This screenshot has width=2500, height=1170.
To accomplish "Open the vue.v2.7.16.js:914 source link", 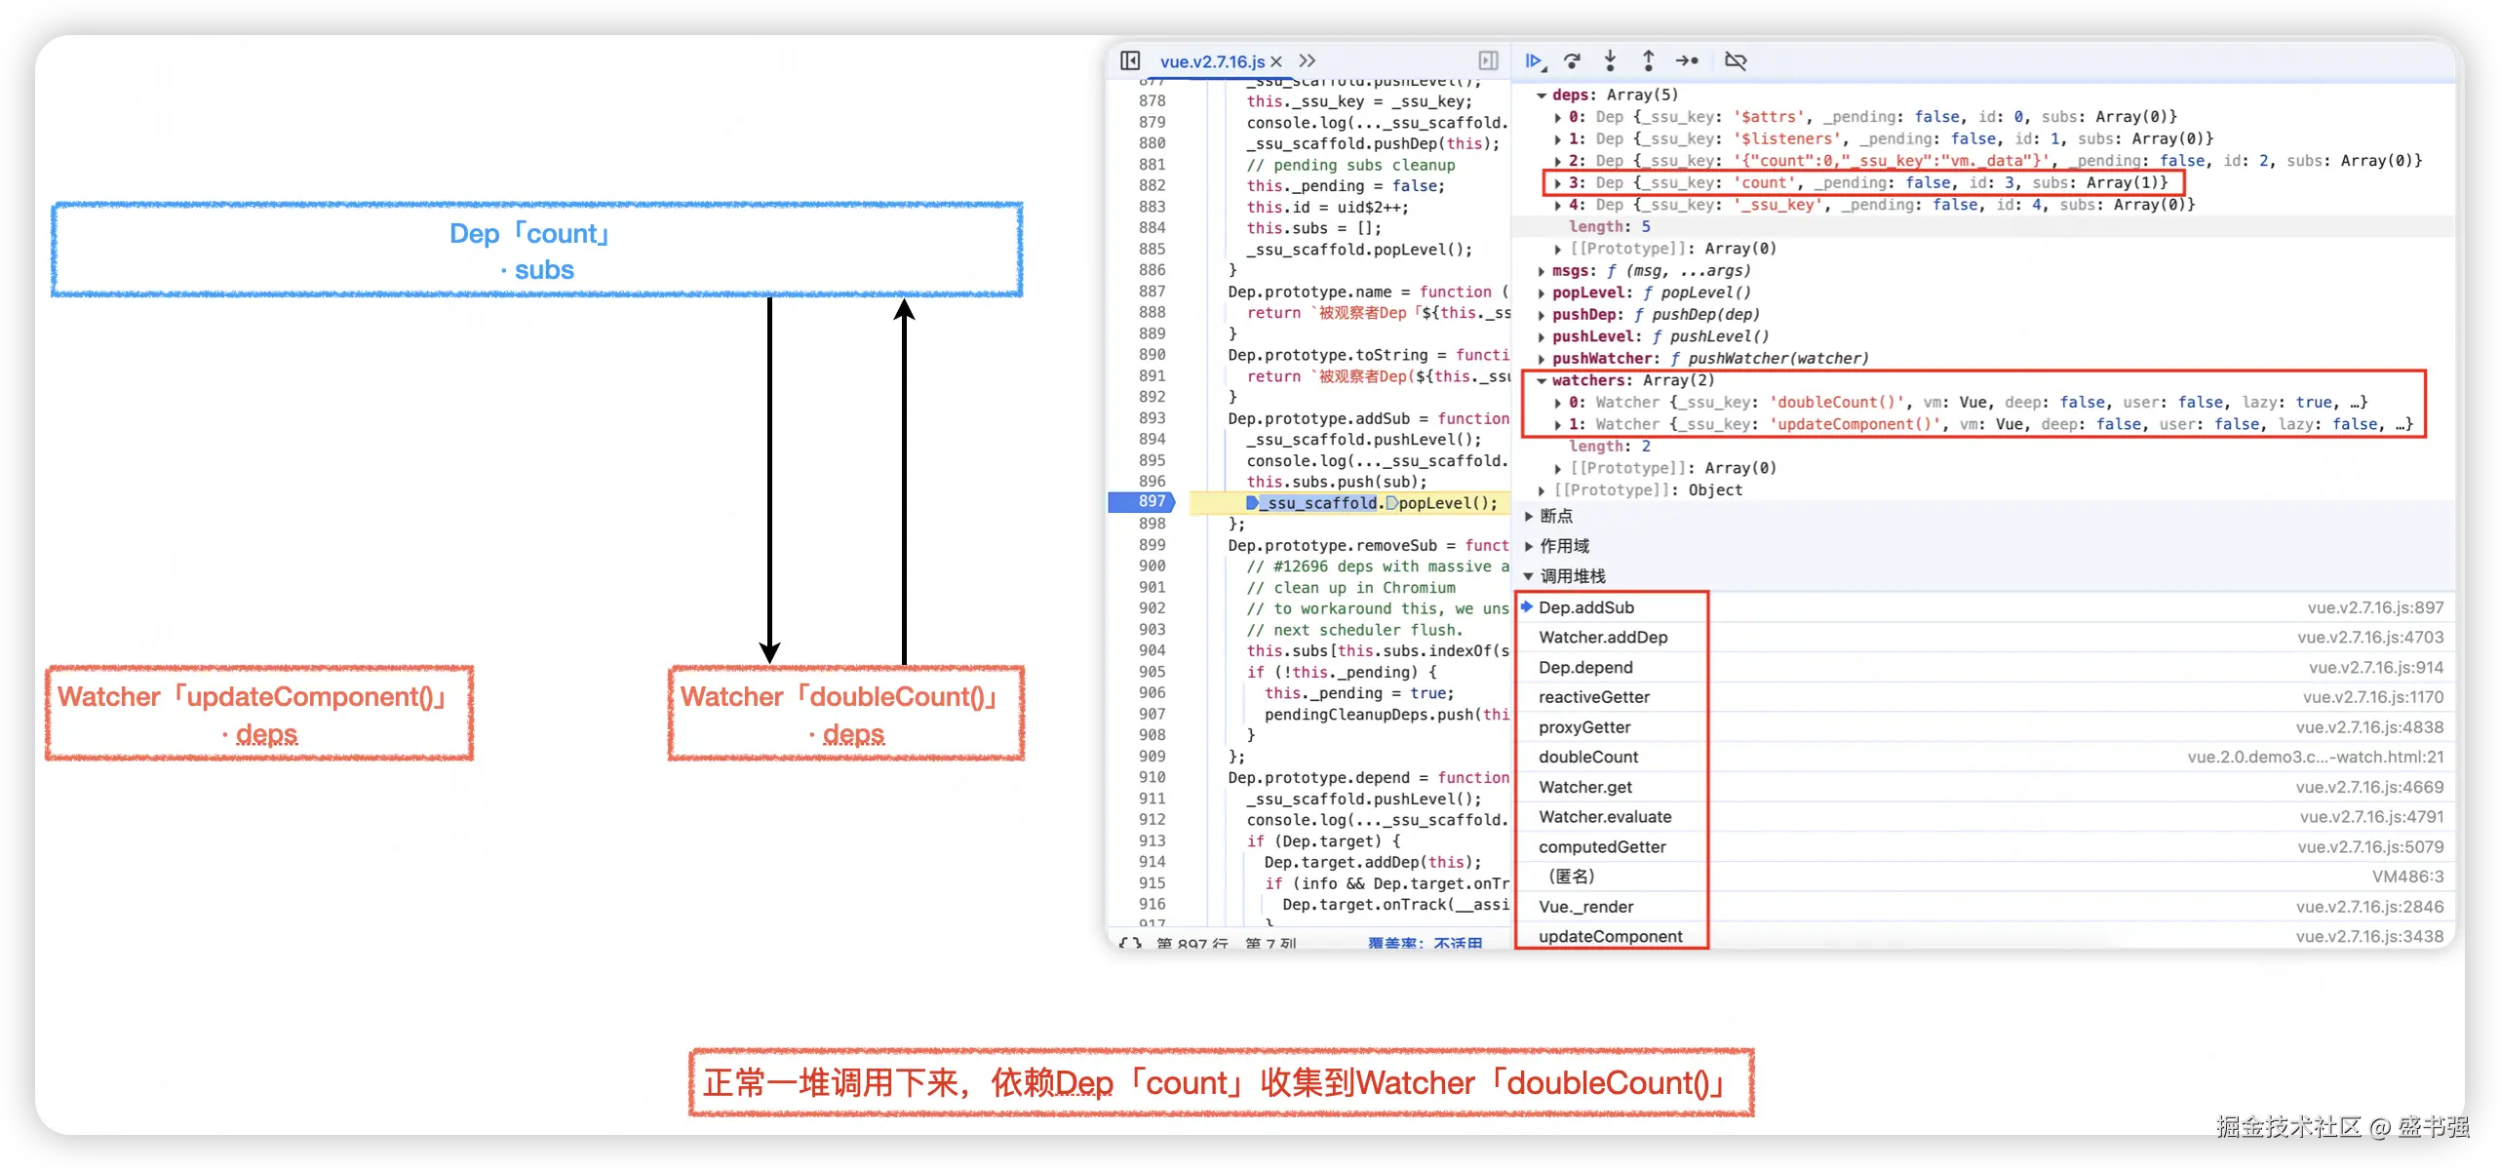I will 2375,668.
